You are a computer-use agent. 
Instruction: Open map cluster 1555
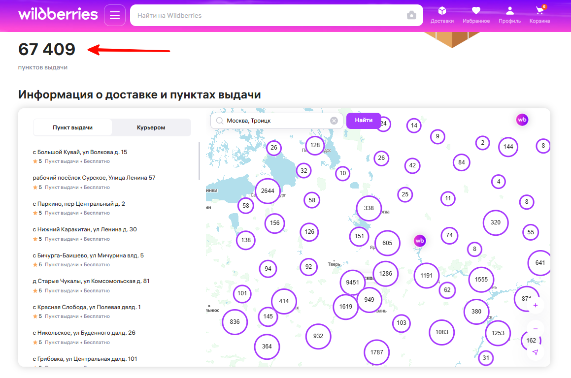point(481,280)
